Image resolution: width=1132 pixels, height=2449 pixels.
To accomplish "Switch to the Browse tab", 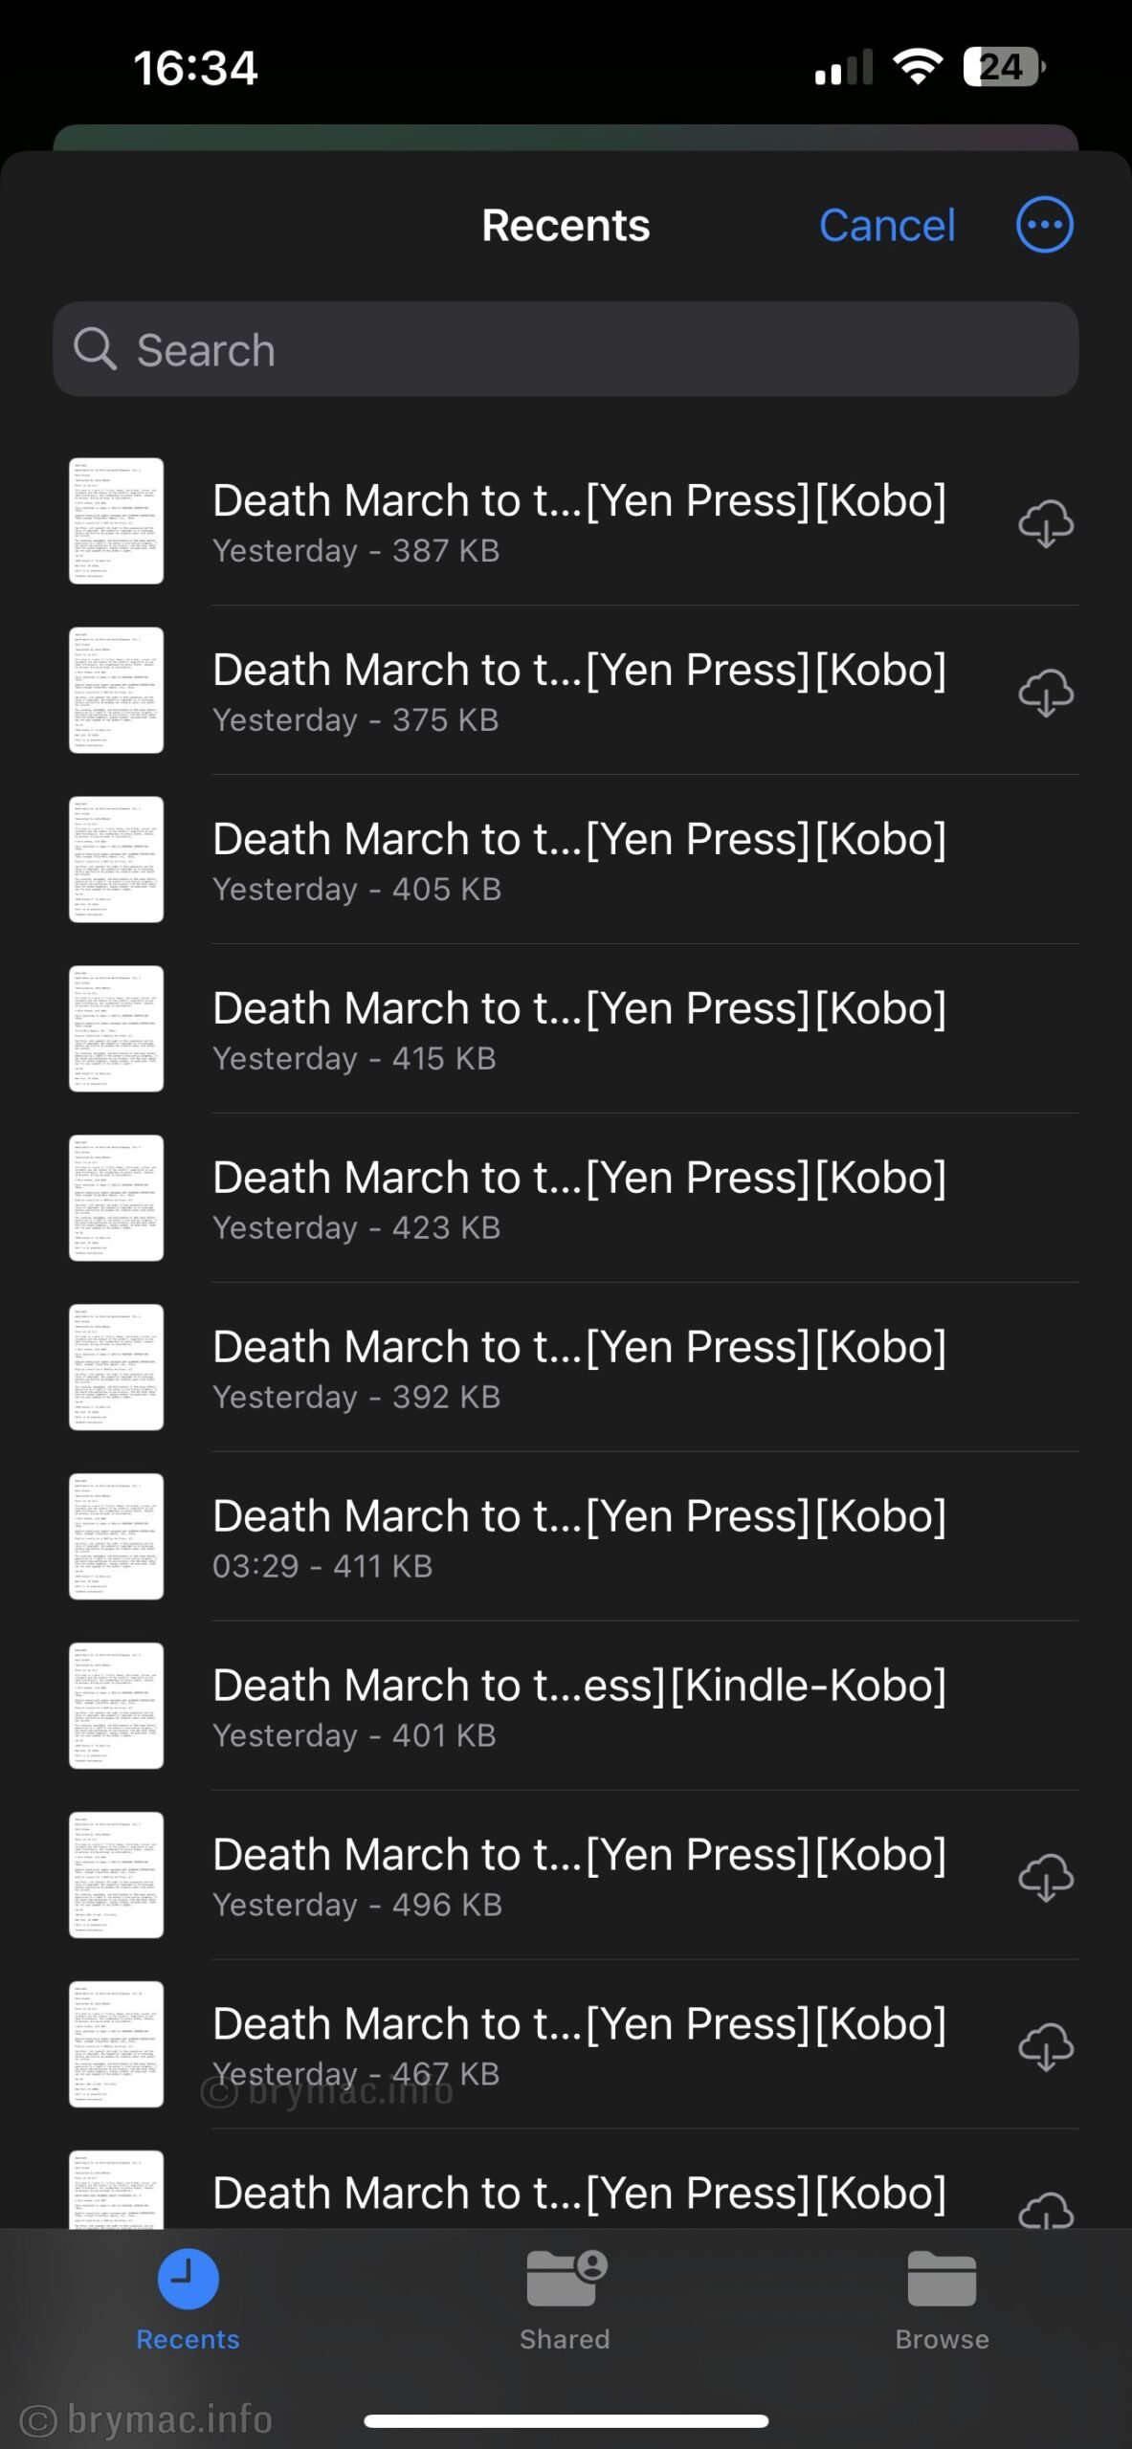I will (942, 2296).
